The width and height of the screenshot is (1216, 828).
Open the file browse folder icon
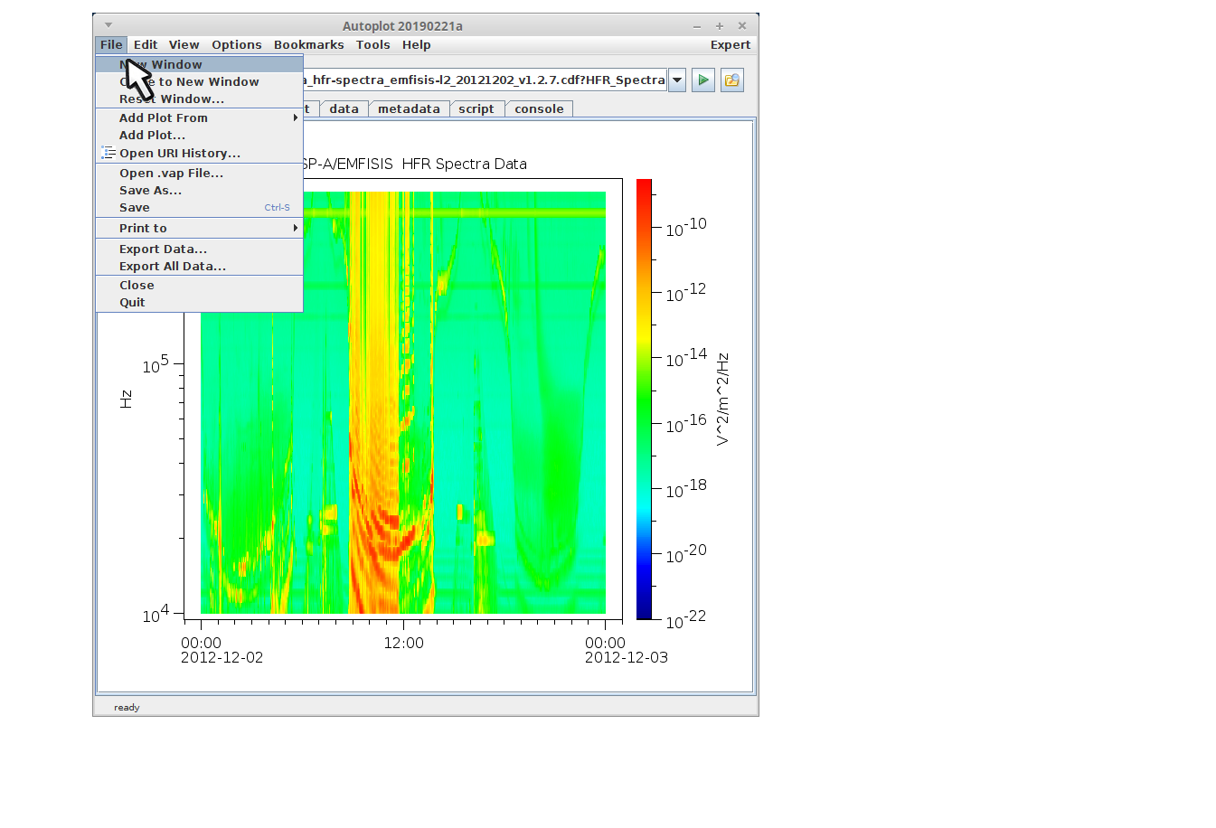[x=731, y=80]
